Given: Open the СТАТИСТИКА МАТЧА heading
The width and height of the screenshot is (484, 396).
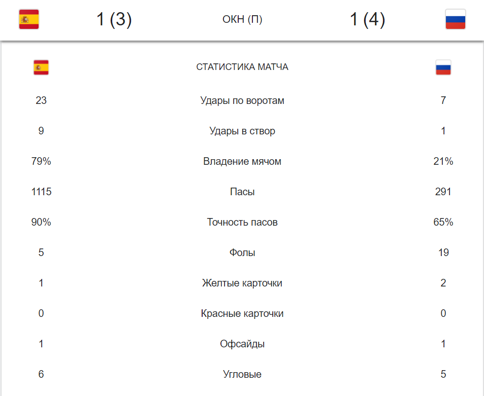Looking at the screenshot, I should pos(242,67).
